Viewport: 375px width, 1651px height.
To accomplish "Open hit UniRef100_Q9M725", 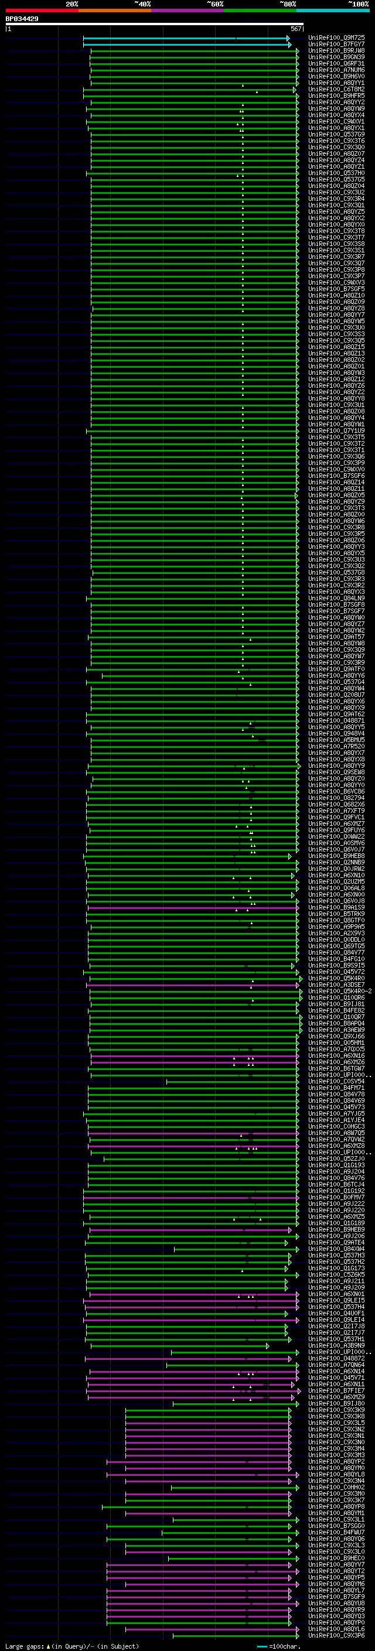I will coord(336,38).
